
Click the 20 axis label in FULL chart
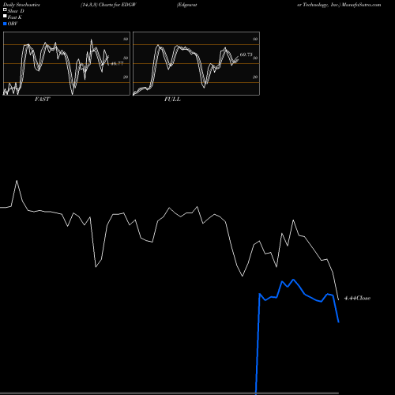point(255,77)
